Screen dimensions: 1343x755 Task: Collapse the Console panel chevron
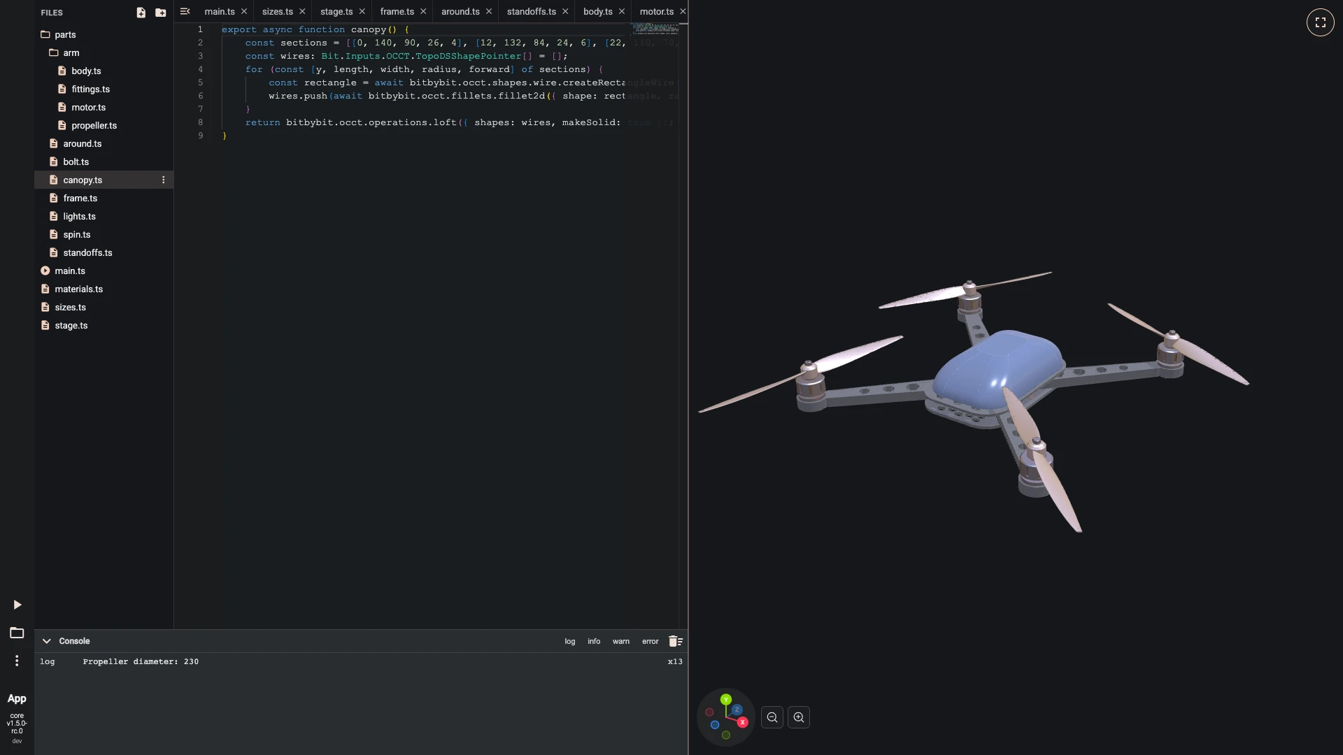click(46, 641)
